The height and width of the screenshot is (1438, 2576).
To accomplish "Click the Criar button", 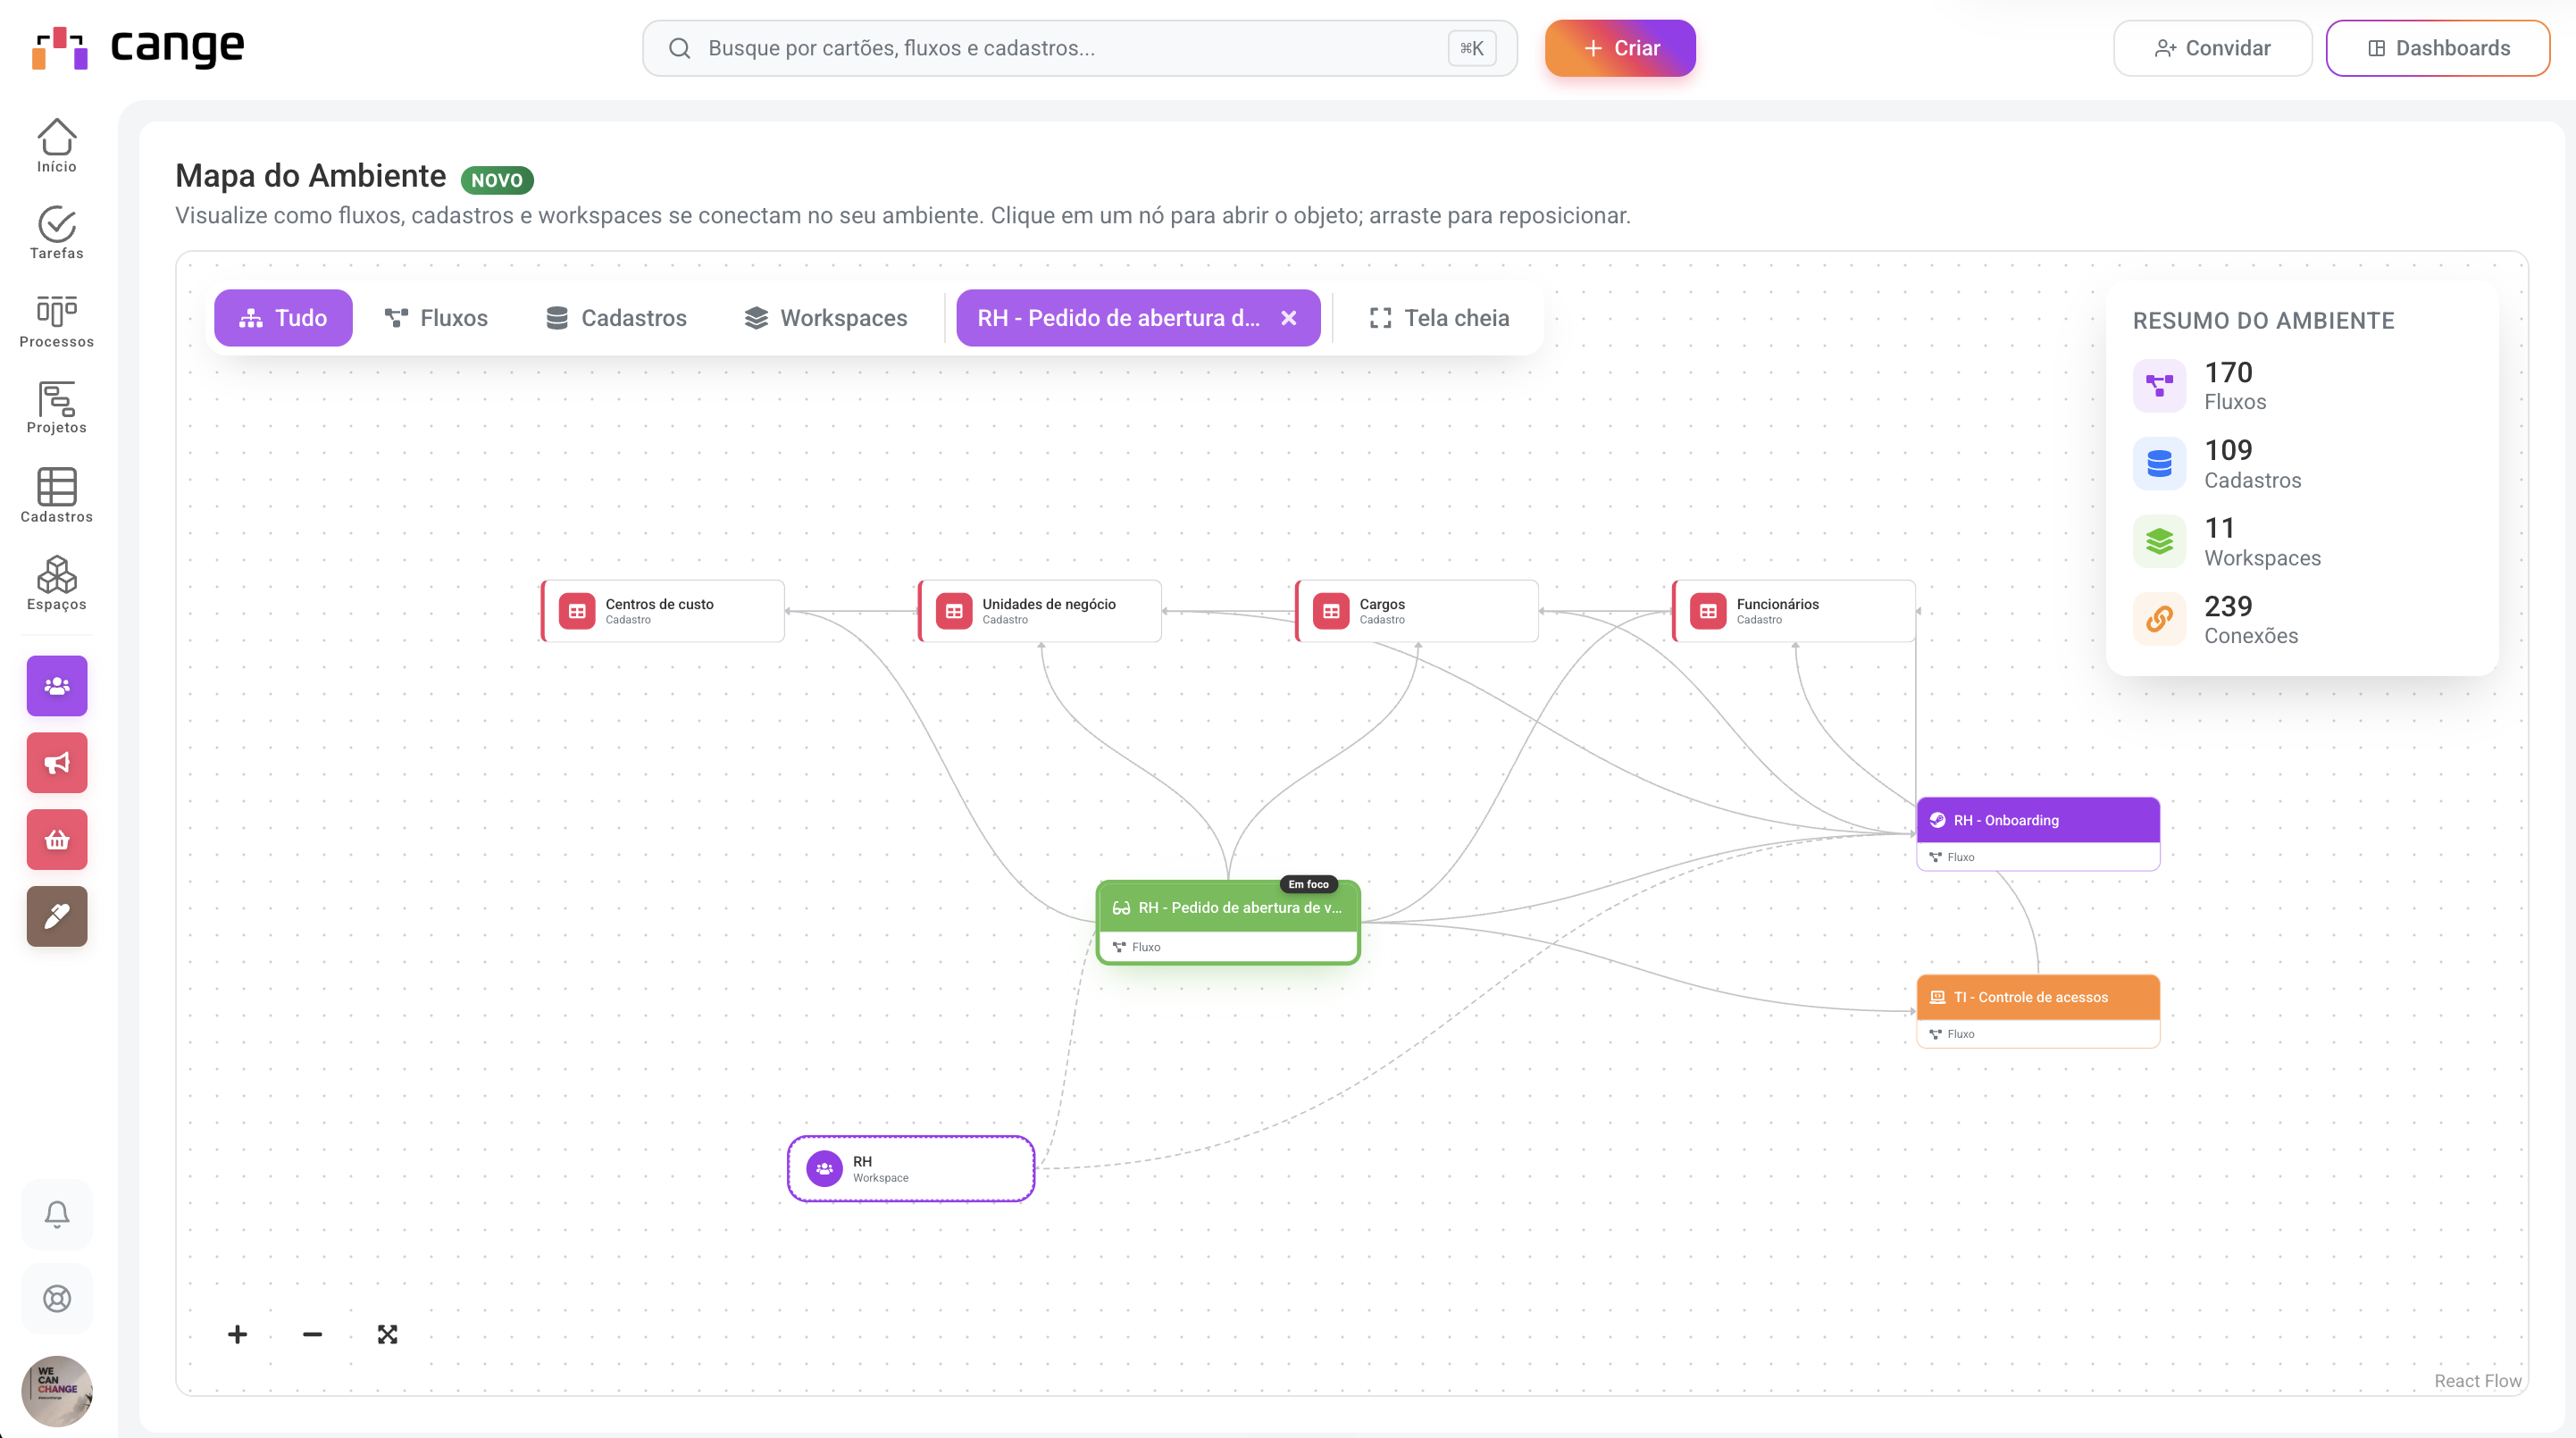I will (1620, 48).
